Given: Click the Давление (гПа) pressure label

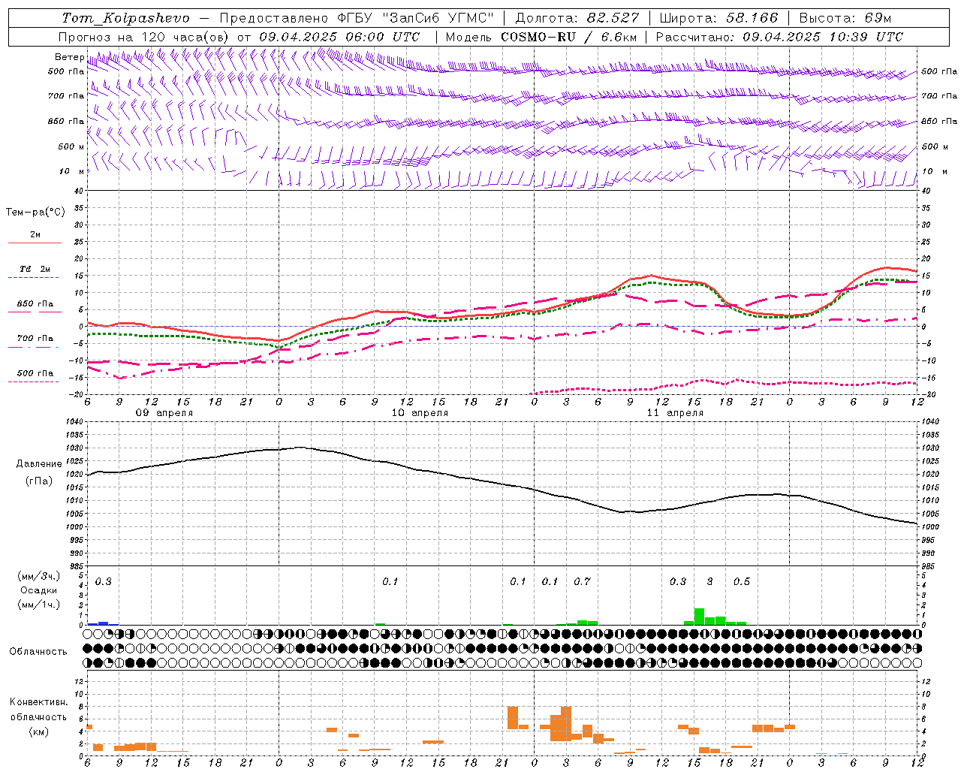Looking at the screenshot, I should coord(38,472).
